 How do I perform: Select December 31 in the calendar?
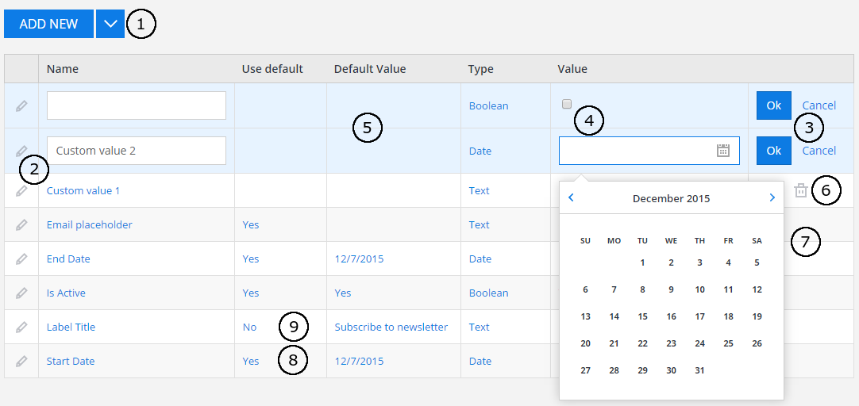699,370
